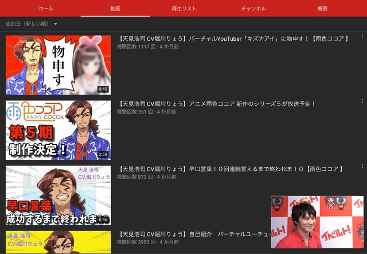Open more options for 早口言葉 video
The image size is (367, 254).
[x=362, y=166]
